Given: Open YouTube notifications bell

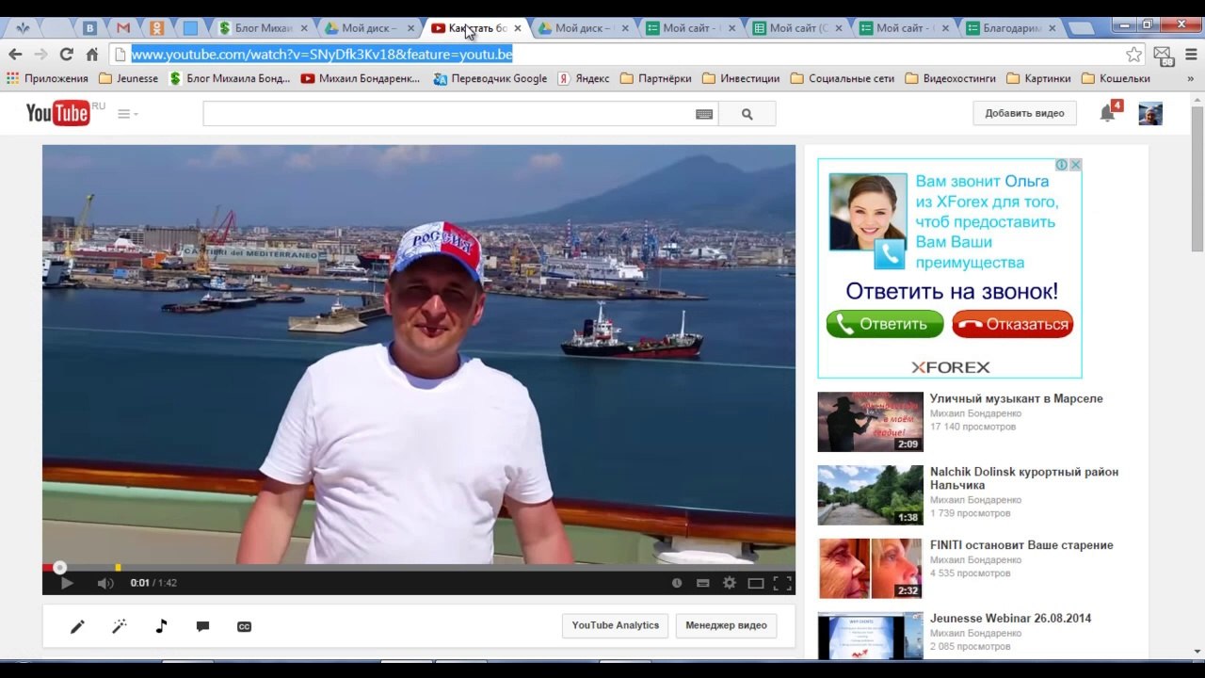Looking at the screenshot, I should [x=1108, y=113].
